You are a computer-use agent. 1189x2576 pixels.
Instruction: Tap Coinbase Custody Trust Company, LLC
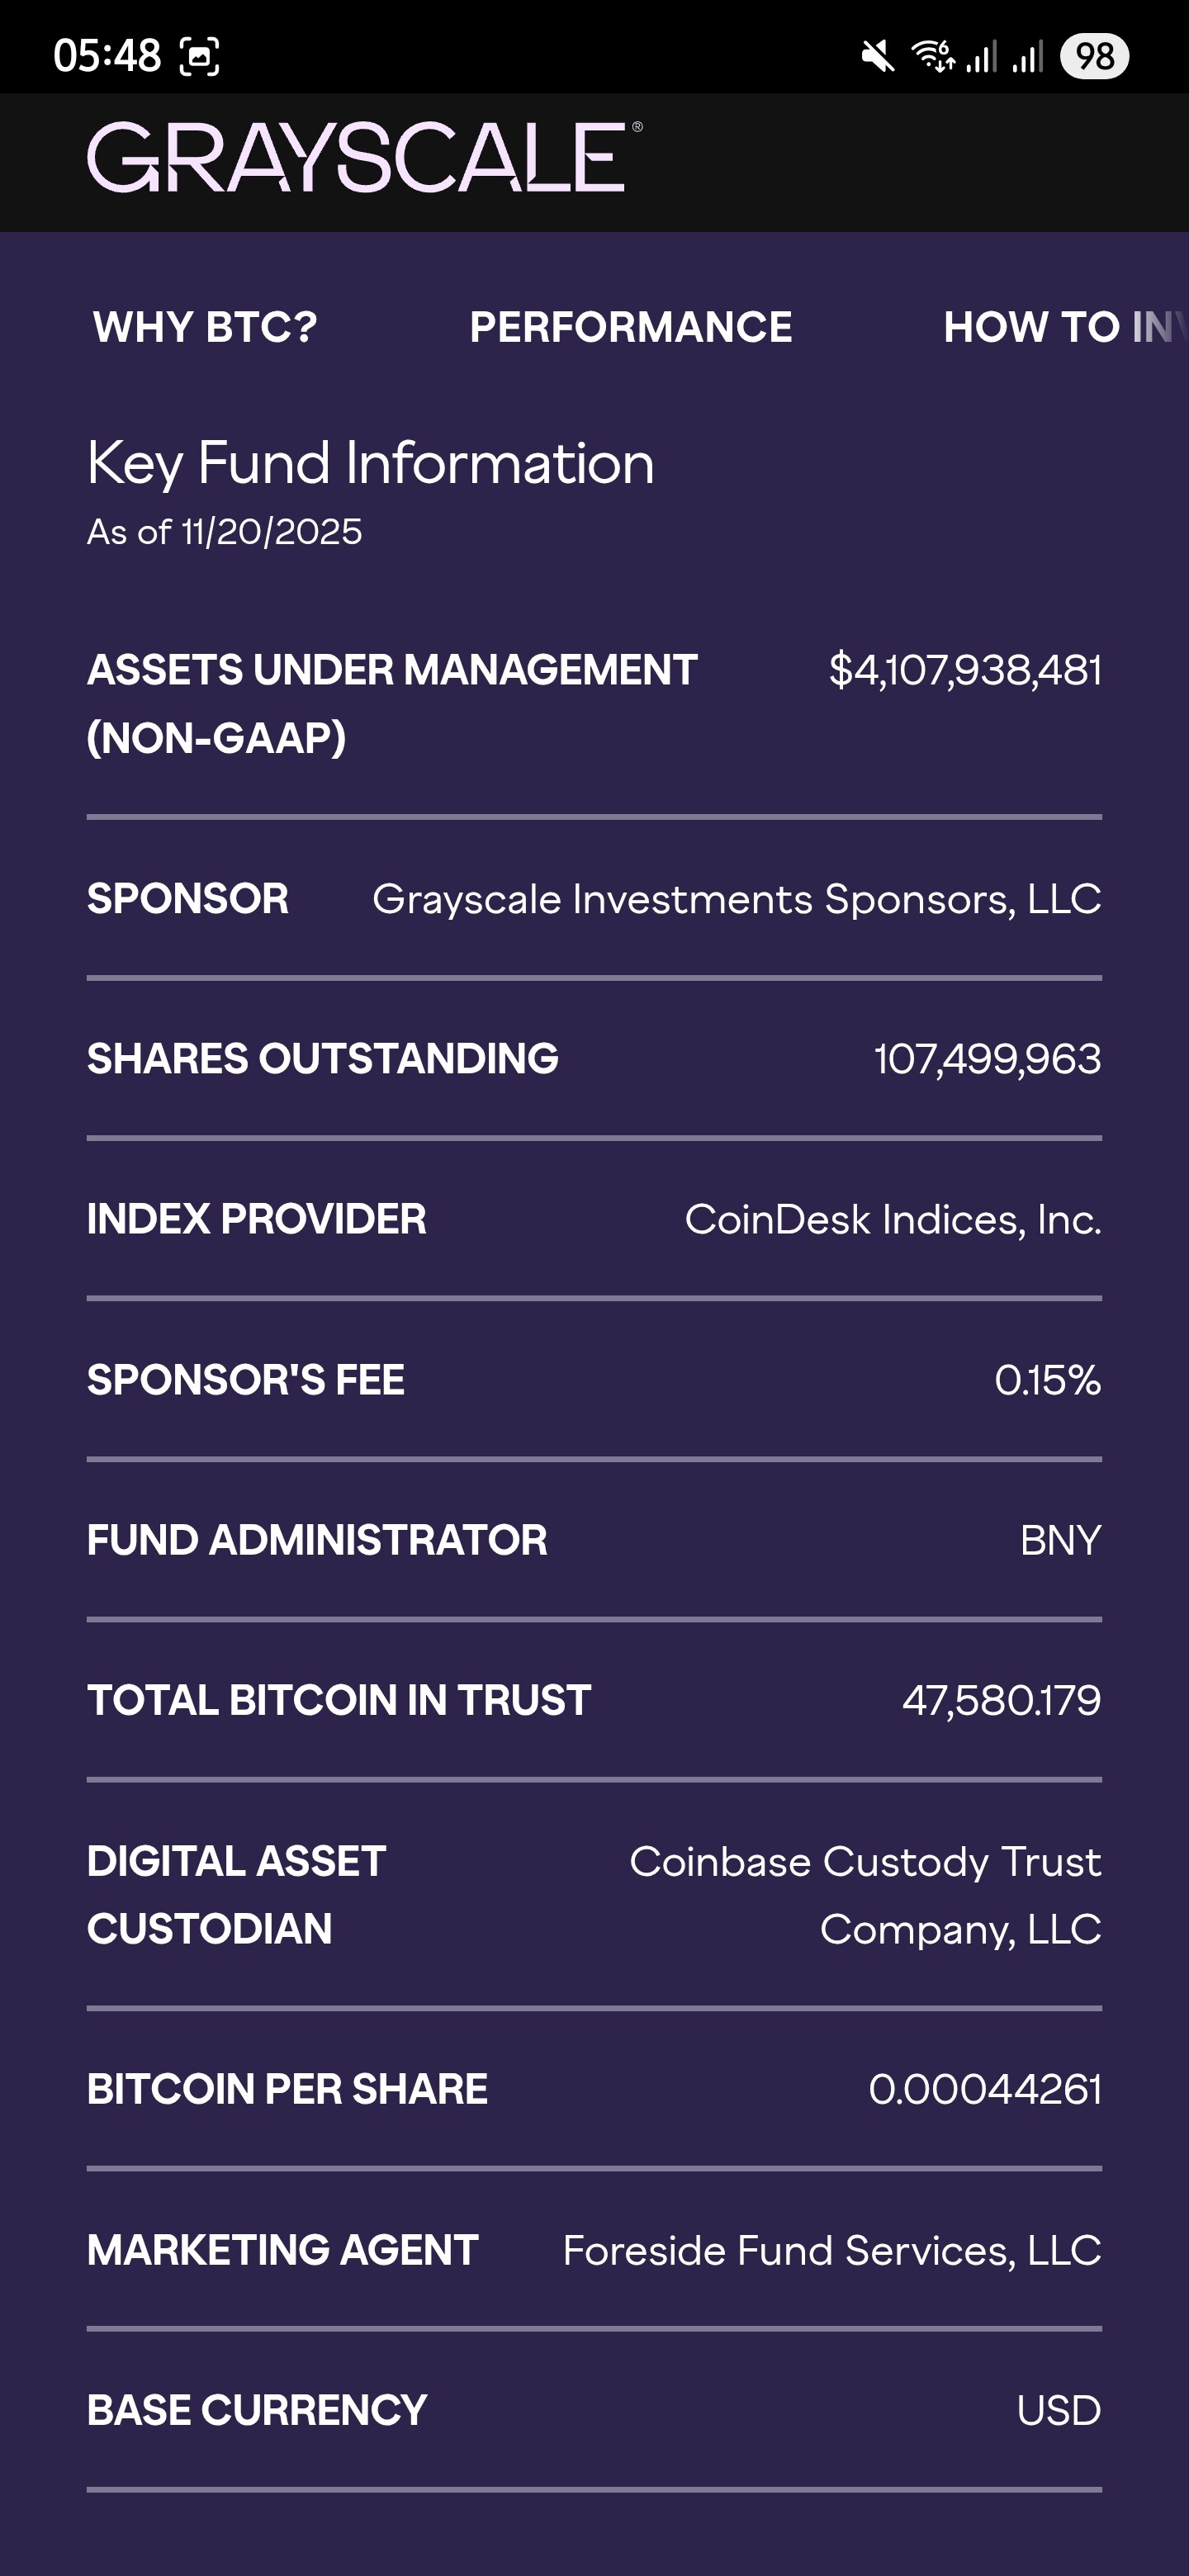(865, 1894)
